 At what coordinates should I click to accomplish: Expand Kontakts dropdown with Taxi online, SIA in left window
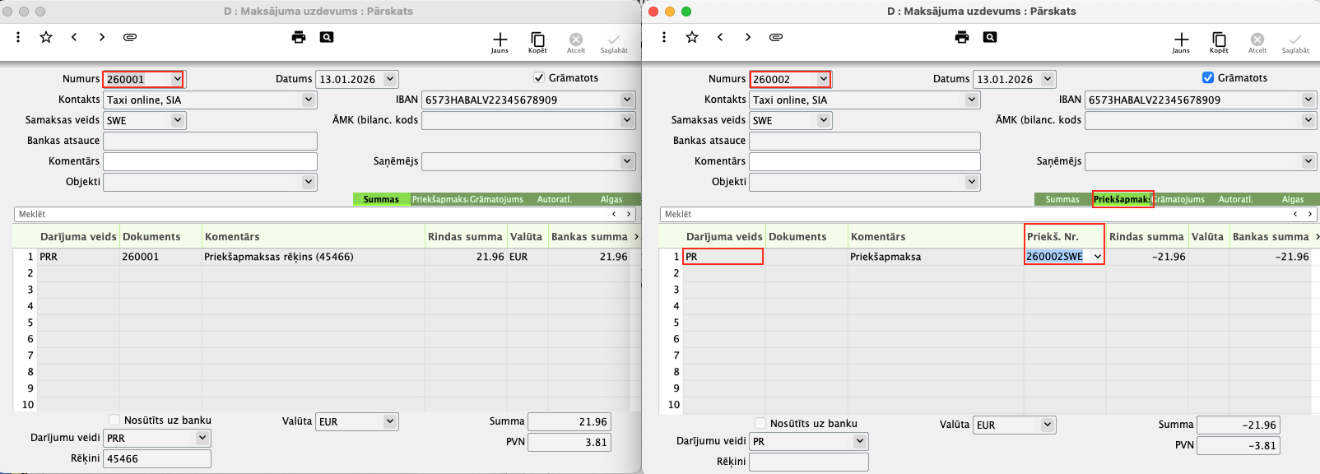[309, 100]
